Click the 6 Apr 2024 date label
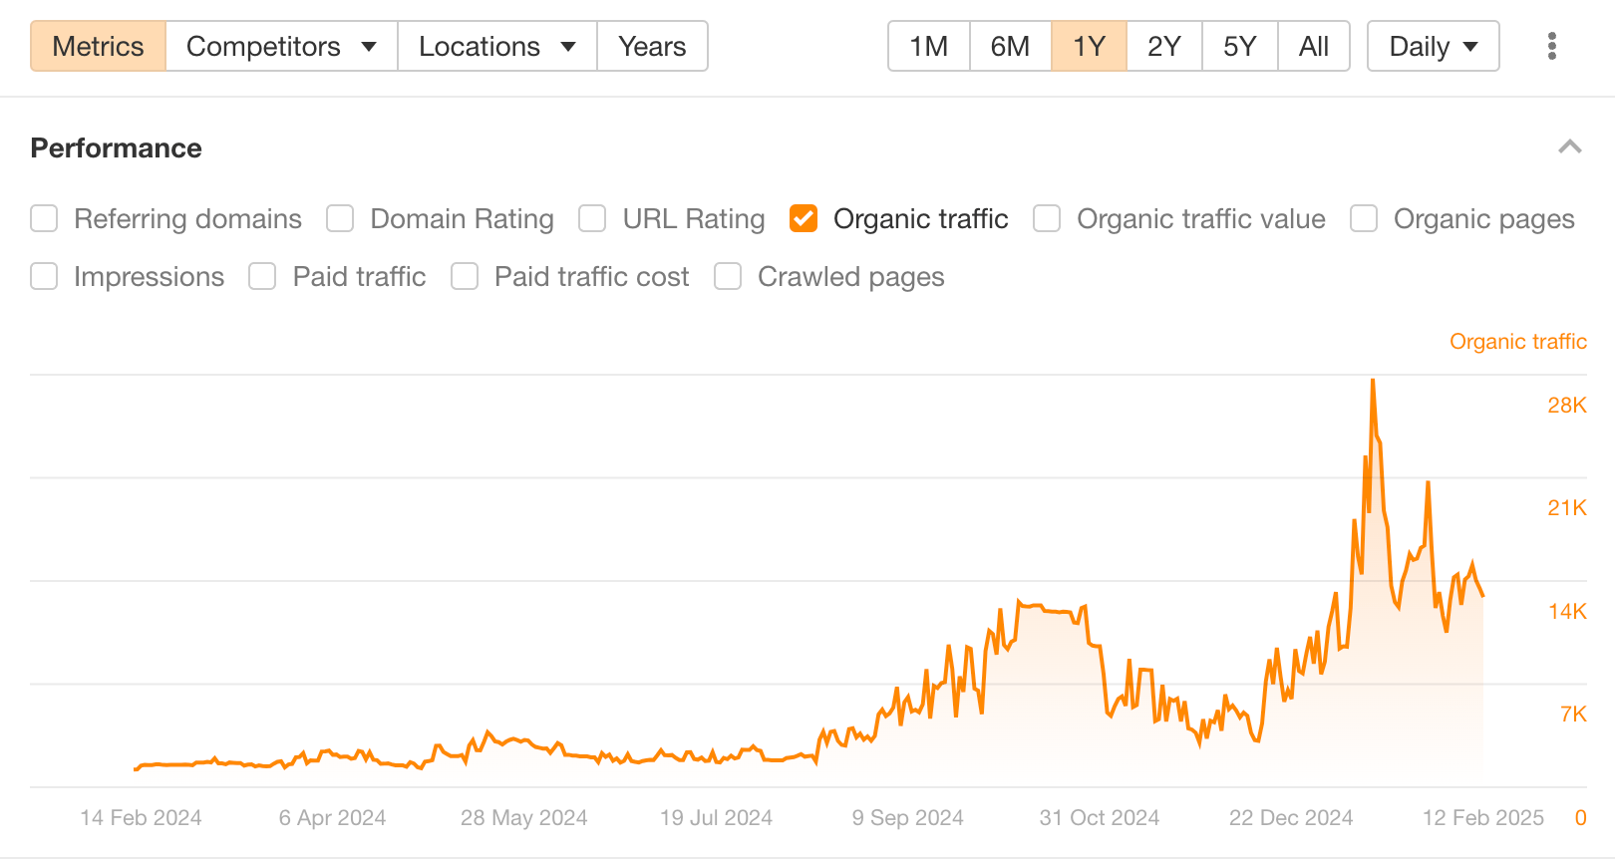Screen dimensions: 1615x859 tap(332, 818)
